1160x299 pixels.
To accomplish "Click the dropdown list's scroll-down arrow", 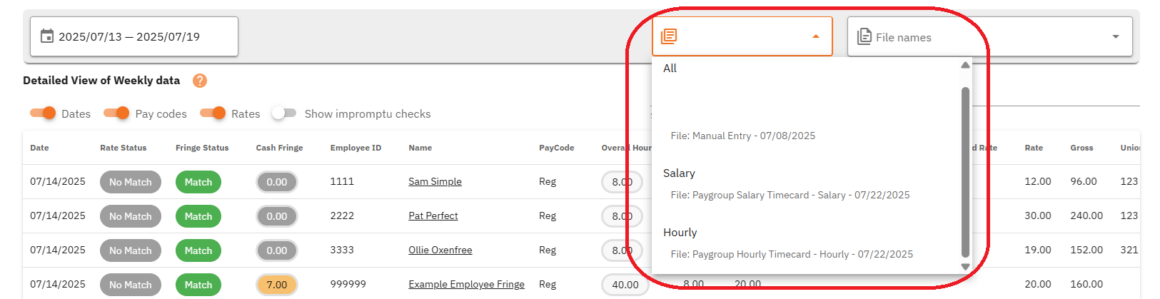I will [965, 267].
